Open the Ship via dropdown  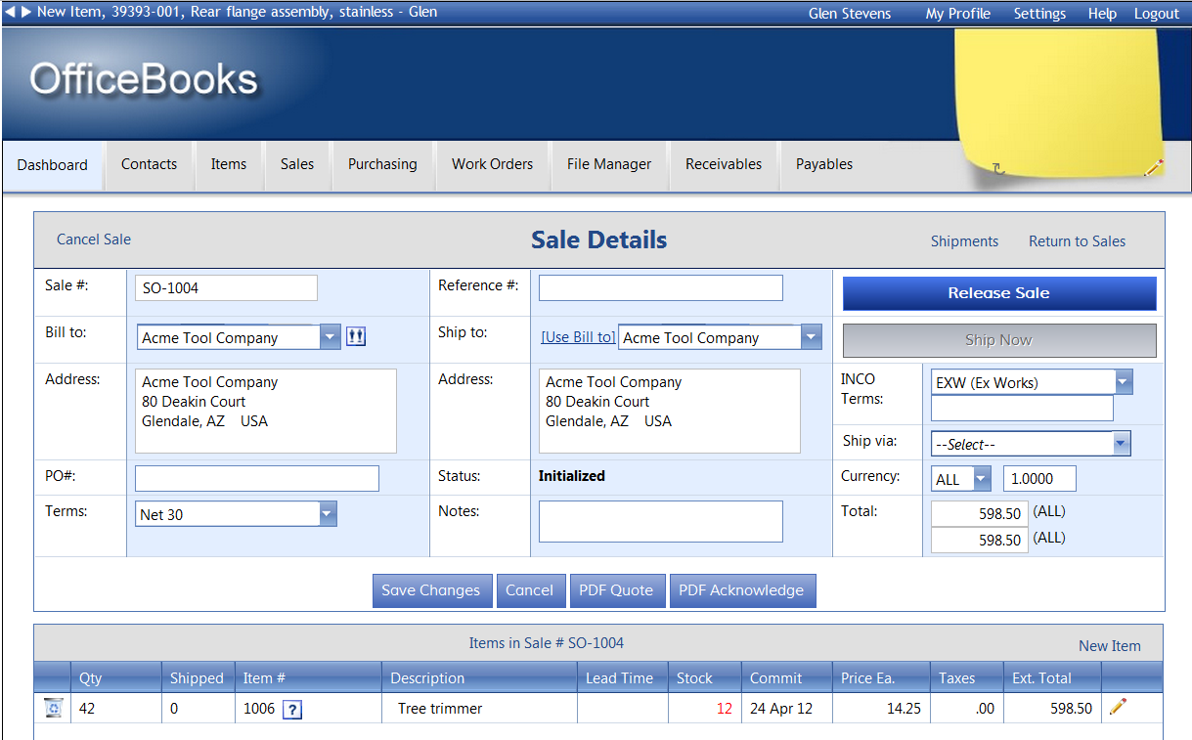[1030, 443]
